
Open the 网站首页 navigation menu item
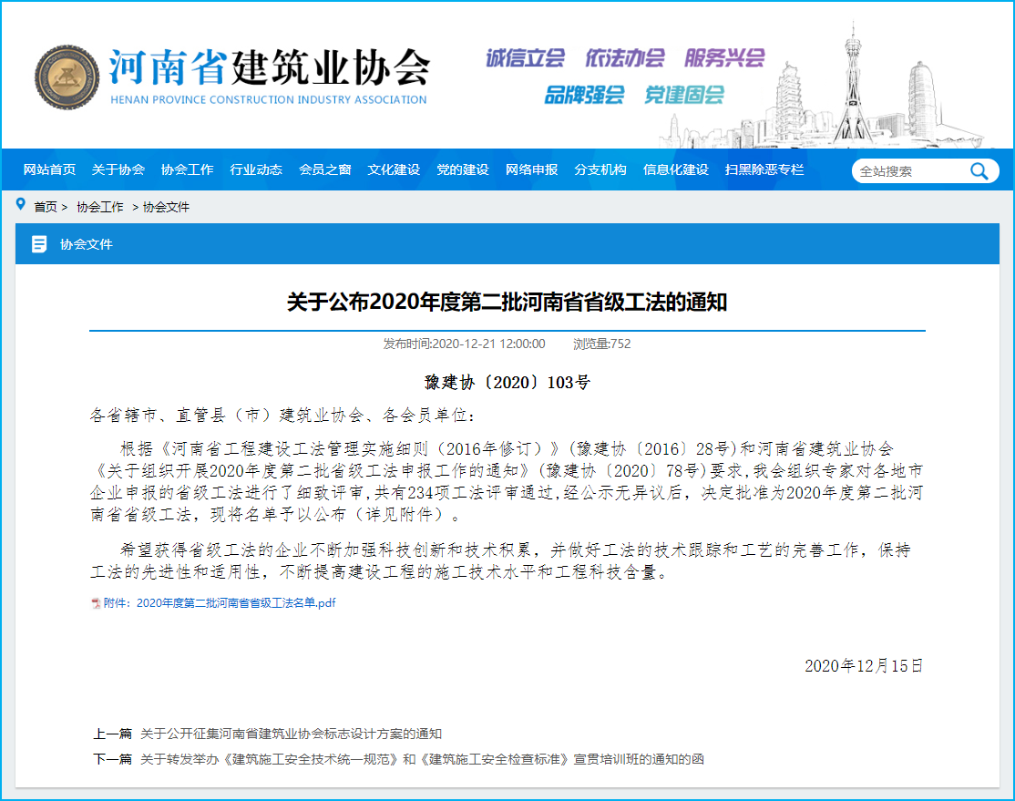click(48, 170)
